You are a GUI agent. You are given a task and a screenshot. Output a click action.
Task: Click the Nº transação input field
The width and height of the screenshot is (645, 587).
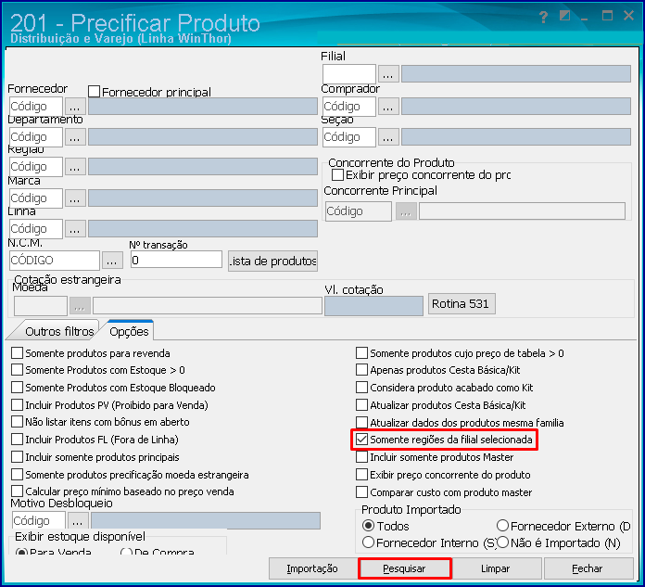[x=176, y=261]
